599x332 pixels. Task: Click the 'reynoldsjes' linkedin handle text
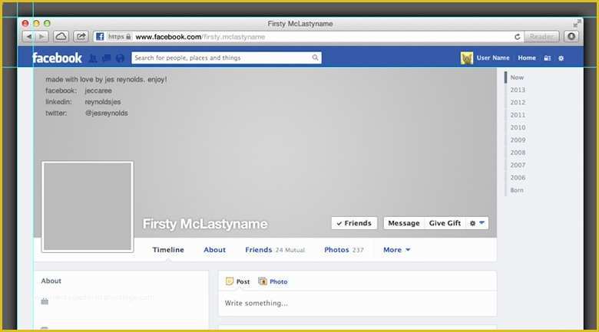click(103, 102)
